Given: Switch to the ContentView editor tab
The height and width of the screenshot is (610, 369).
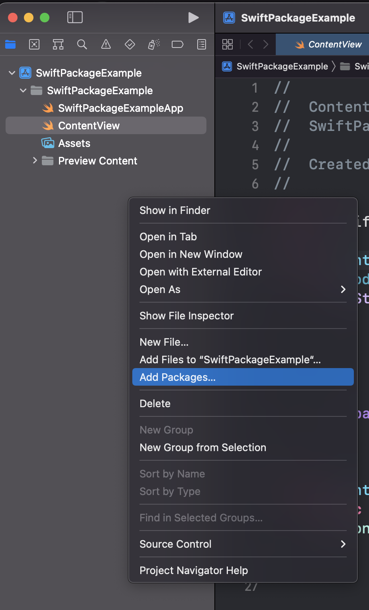Looking at the screenshot, I should 328,44.
